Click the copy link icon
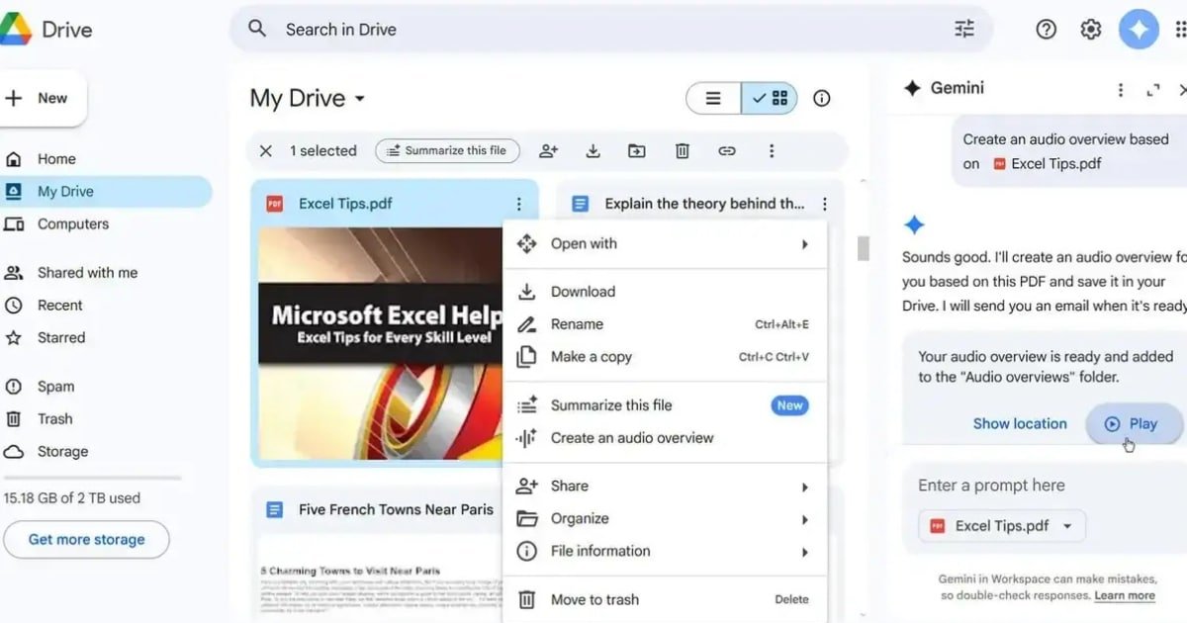Viewport: 1187px width, 623px height. pos(727,150)
